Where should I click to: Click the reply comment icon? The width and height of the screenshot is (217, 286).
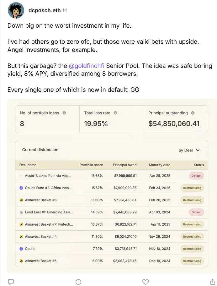click(11, 282)
